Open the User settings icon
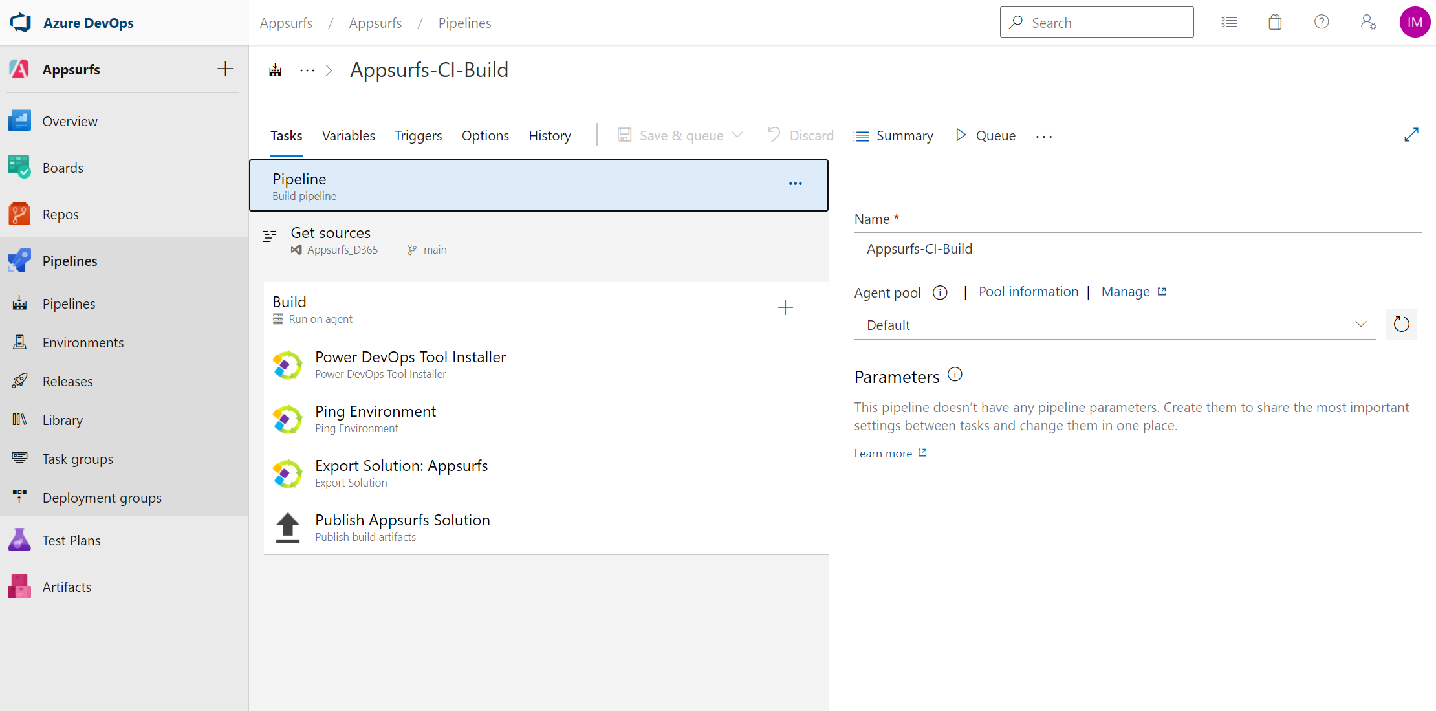 1368,23
